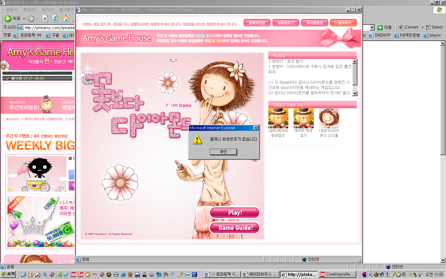
Task: Click the Play! button in the game
Action: [x=235, y=213]
